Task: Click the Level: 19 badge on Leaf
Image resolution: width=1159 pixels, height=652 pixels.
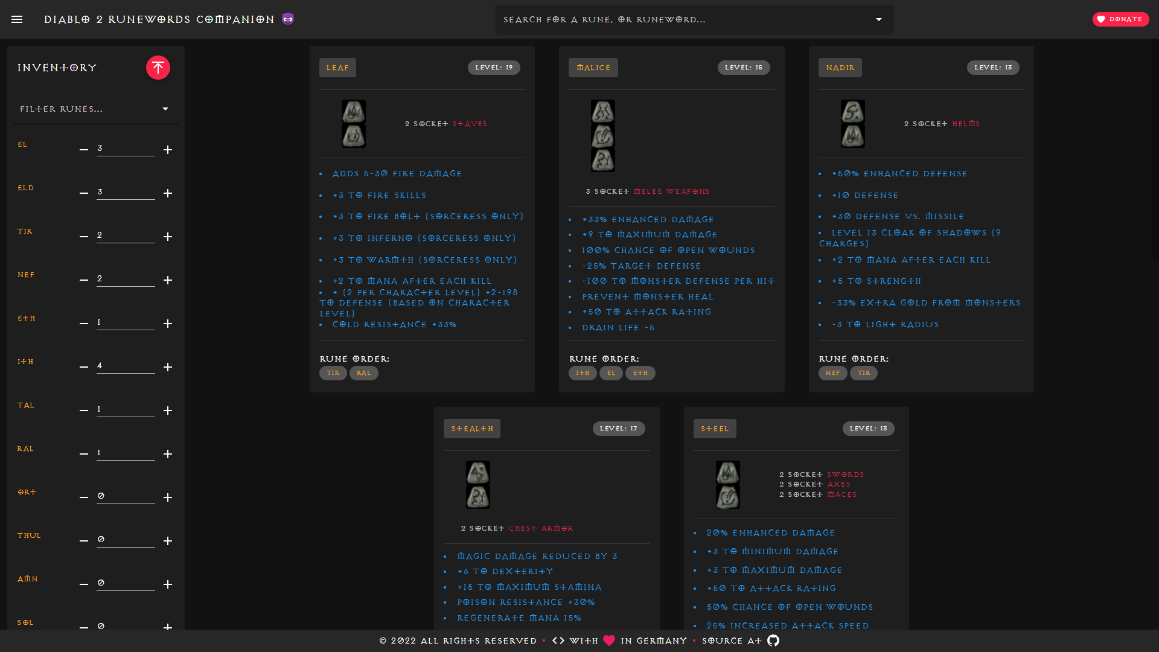Action: click(x=494, y=68)
